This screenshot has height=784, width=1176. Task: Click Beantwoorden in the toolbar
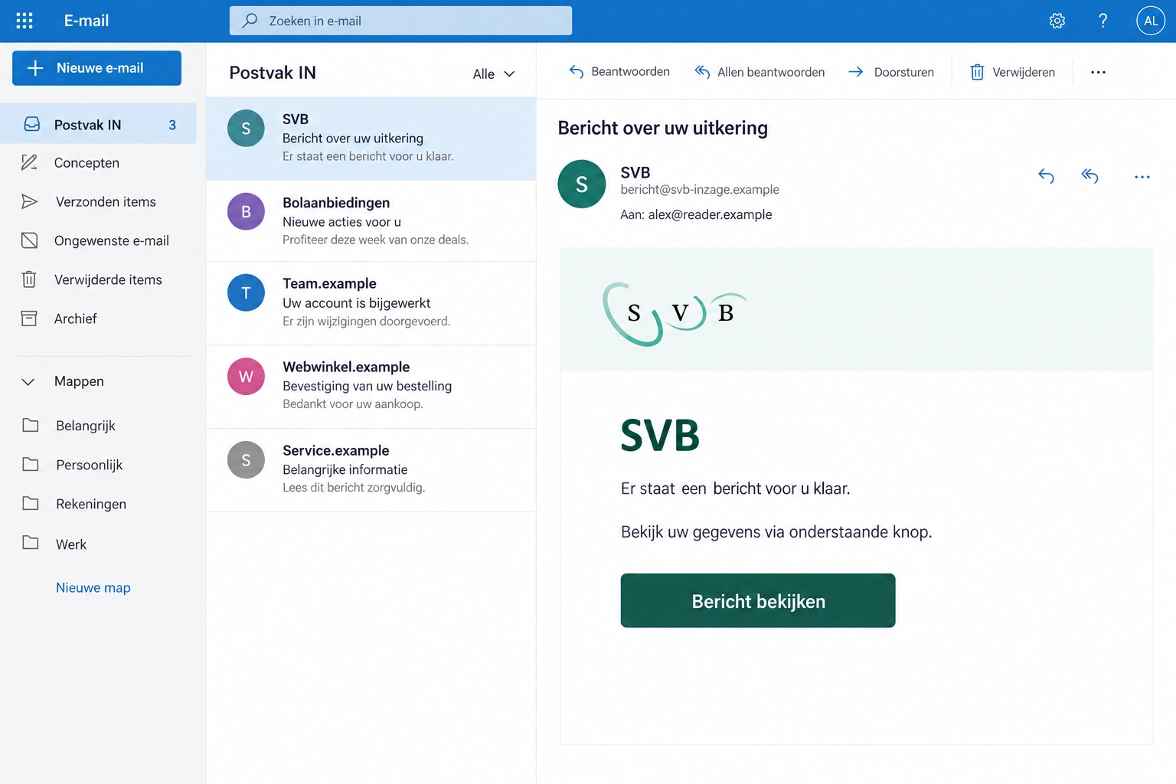pyautogui.click(x=619, y=71)
